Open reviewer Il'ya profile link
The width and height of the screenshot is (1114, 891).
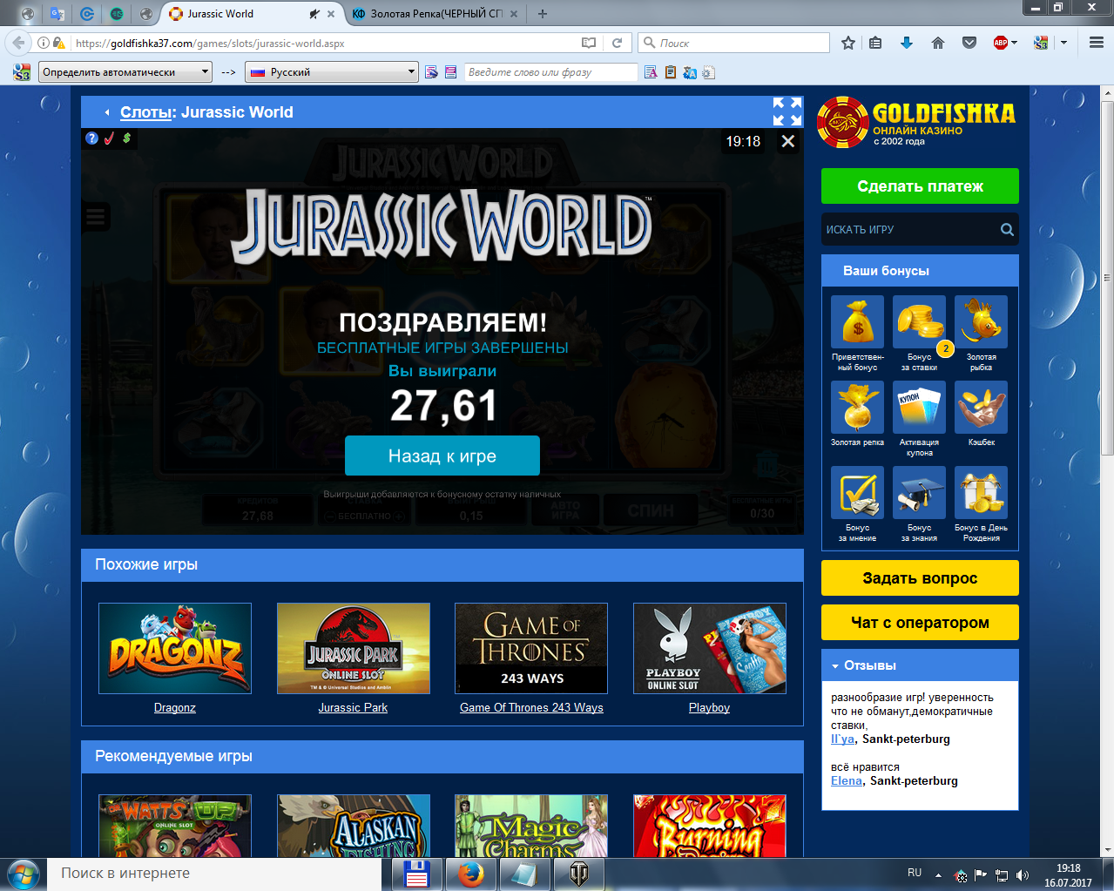[x=842, y=739]
